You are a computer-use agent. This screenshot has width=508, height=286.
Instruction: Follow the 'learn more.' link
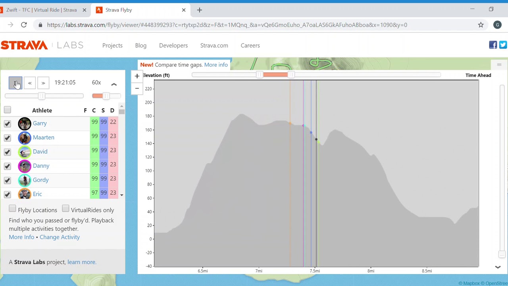(82, 262)
